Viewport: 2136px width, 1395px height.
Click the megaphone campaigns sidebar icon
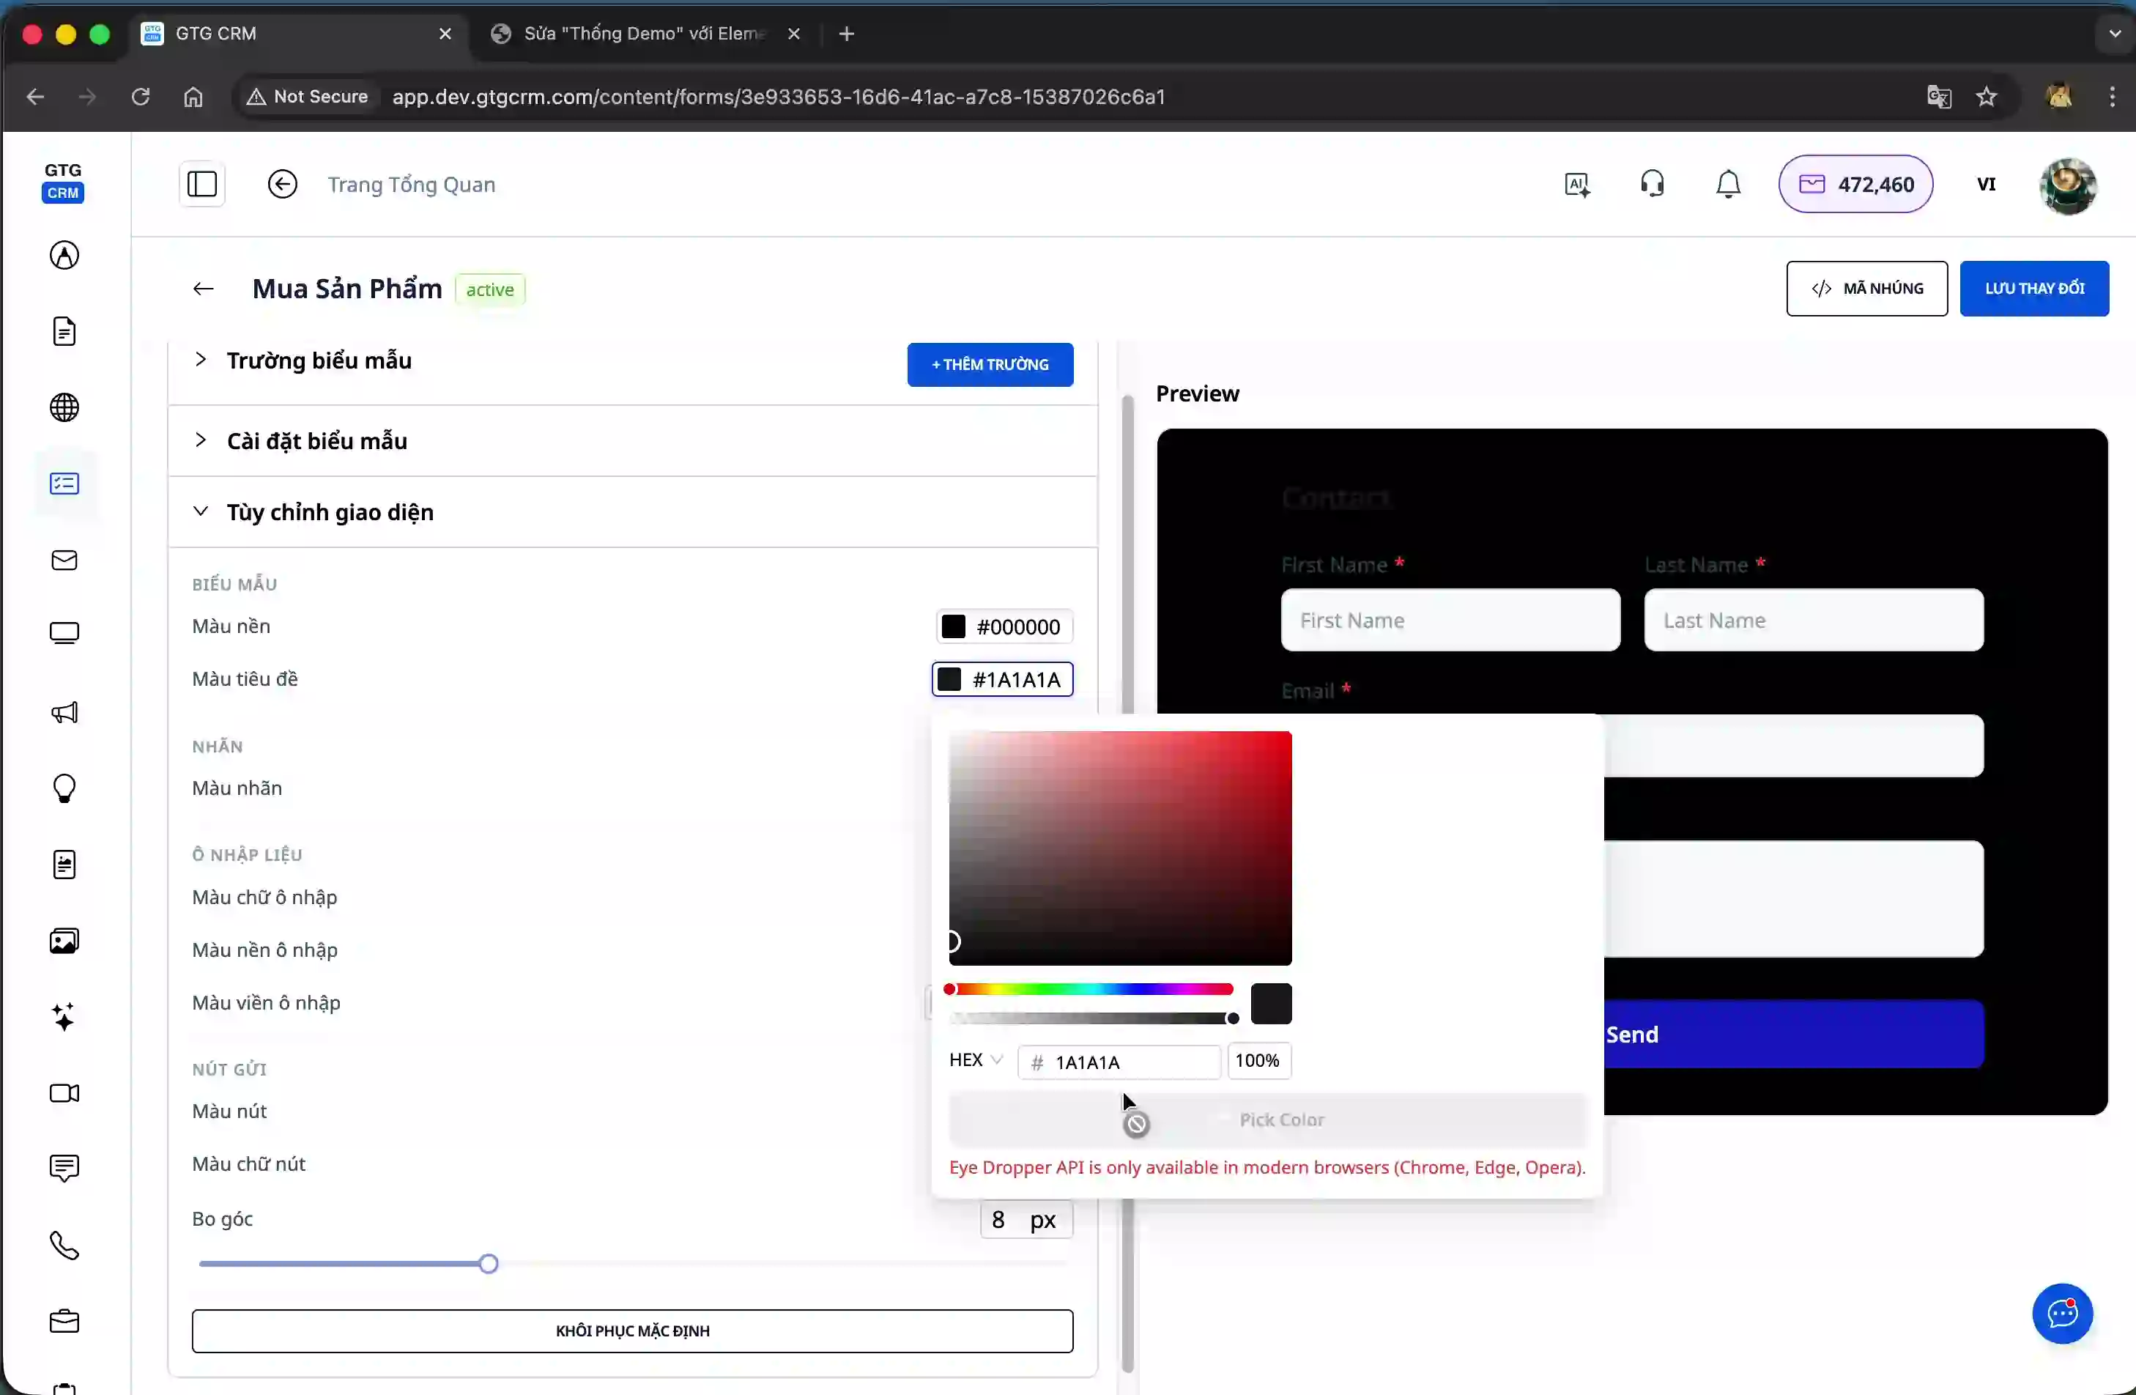click(x=64, y=713)
